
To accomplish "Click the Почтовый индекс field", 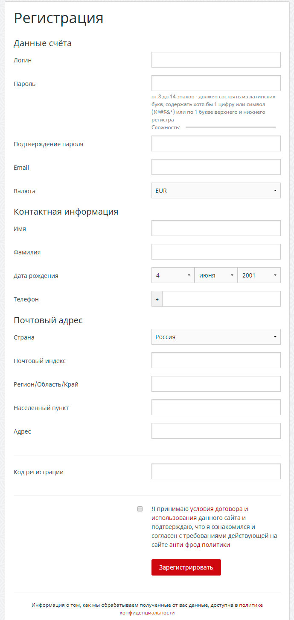I will [x=216, y=360].
